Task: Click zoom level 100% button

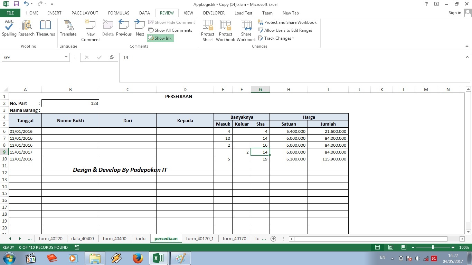Action: [x=464, y=247]
